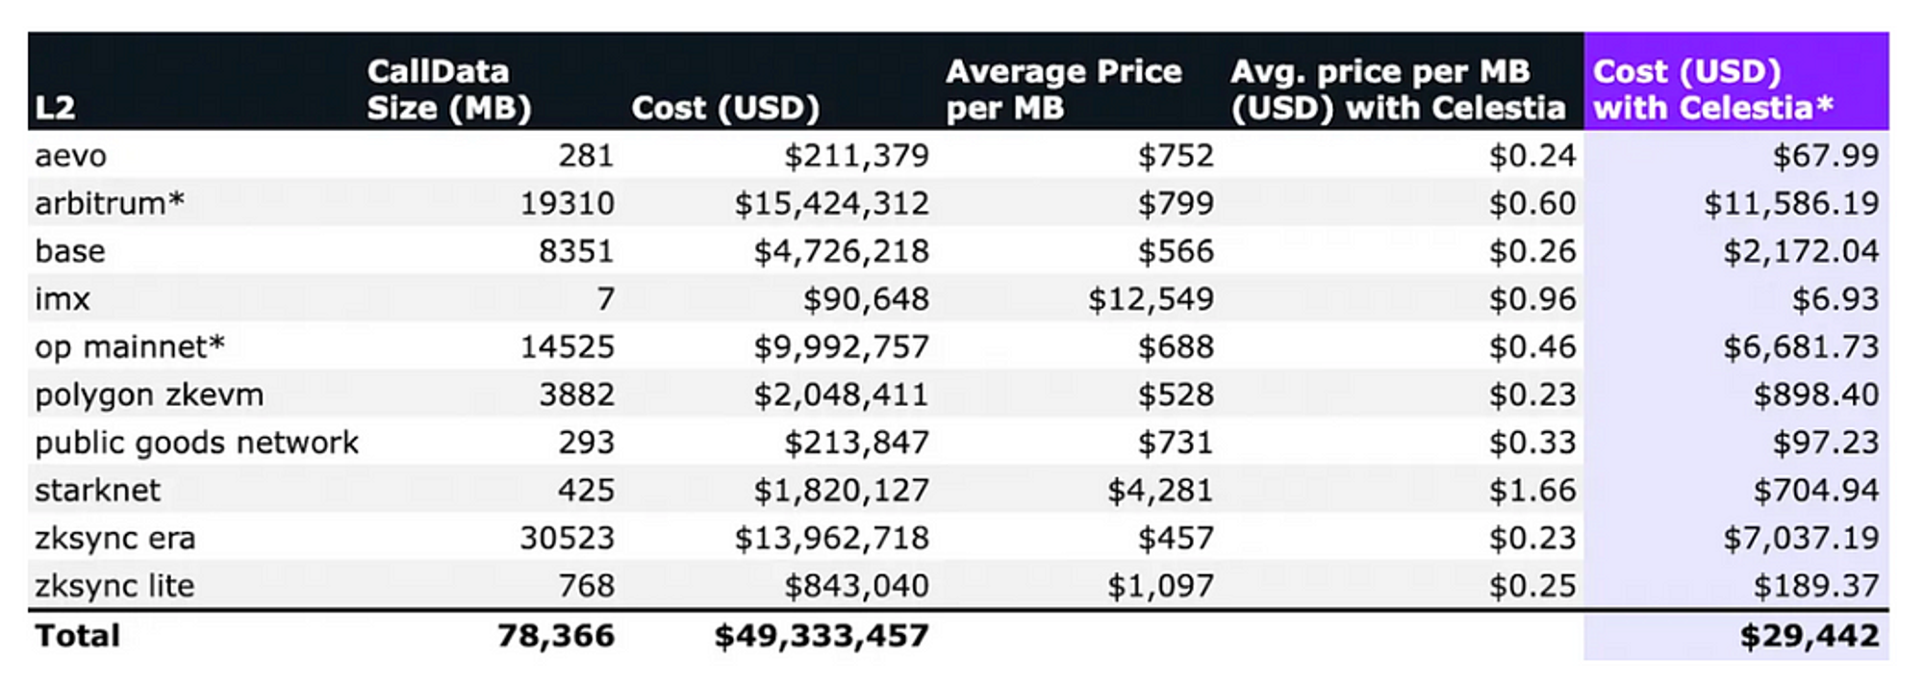Viewport: 1924px width, 687px height.
Task: Click "Avg. price per MB (USD) with Celestia" header
Action: 1397,89
